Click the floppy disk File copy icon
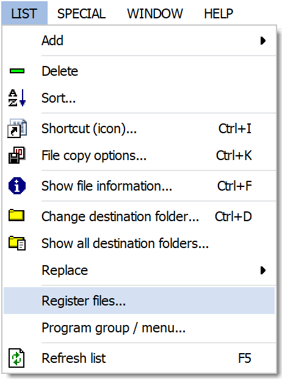The image size is (282, 380). (17, 155)
